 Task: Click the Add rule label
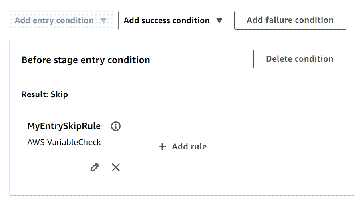(189, 147)
